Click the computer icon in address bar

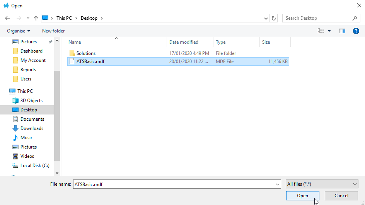click(x=45, y=18)
